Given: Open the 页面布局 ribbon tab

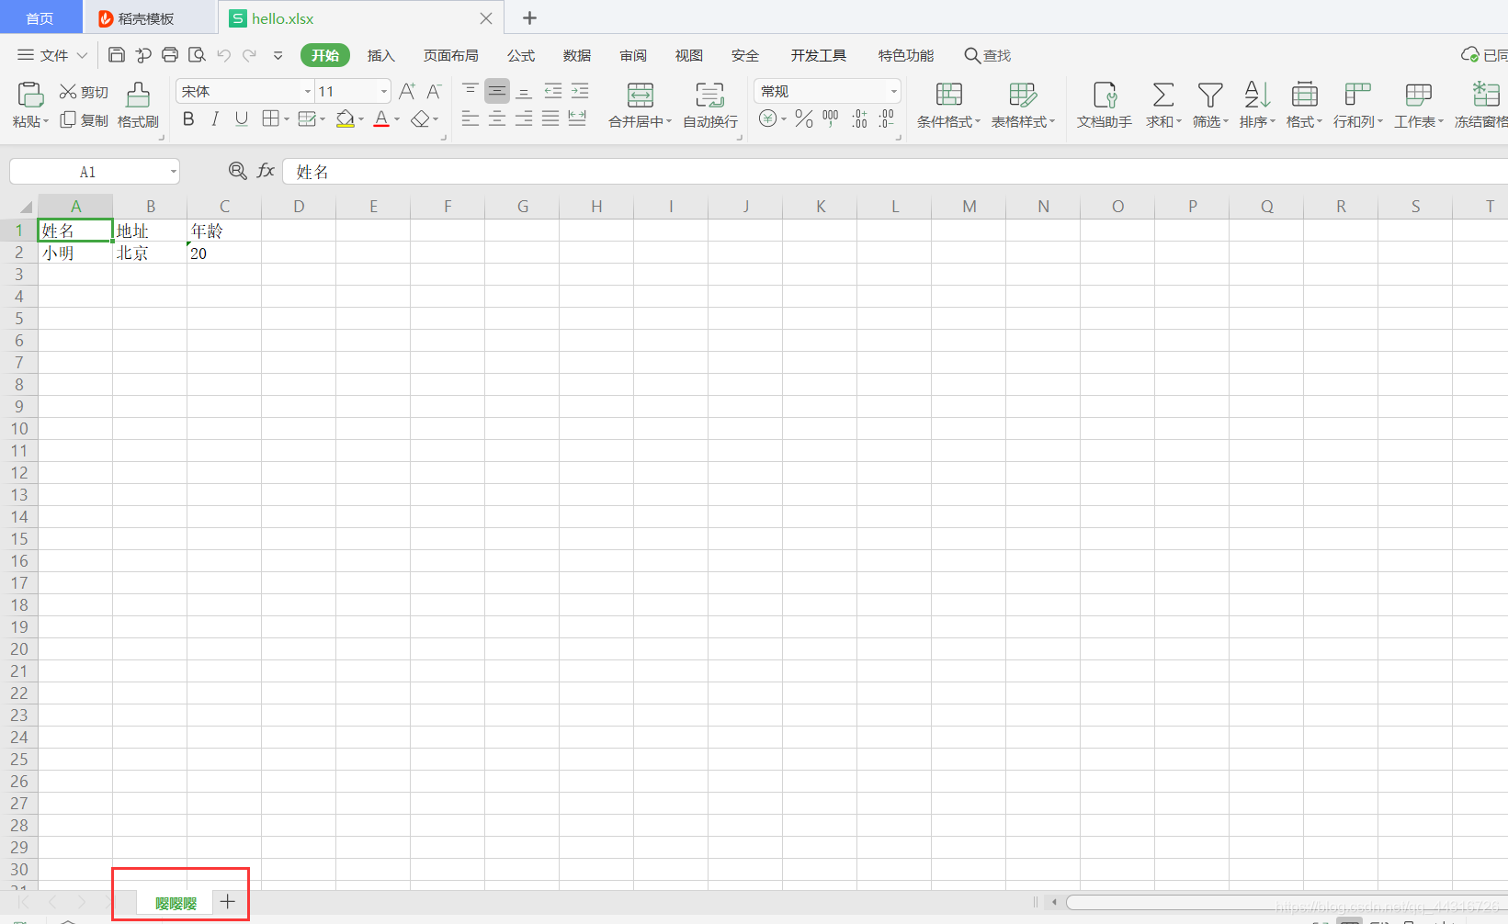Looking at the screenshot, I should pos(450,55).
